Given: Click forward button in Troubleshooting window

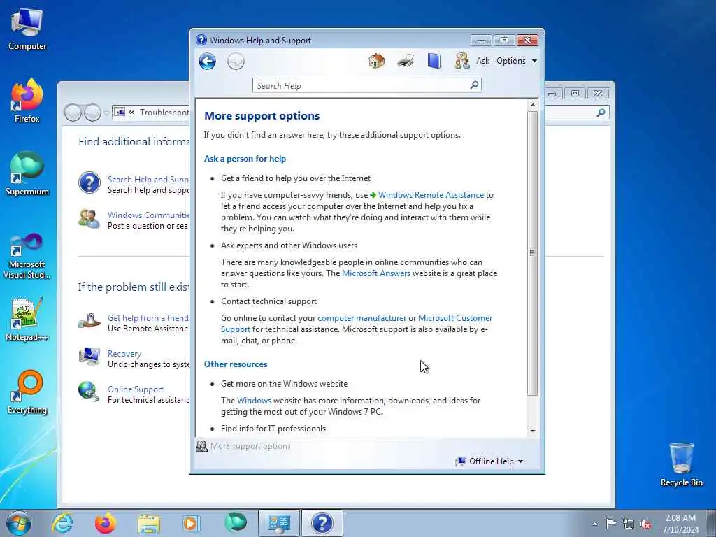Looking at the screenshot, I should pyautogui.click(x=93, y=113).
